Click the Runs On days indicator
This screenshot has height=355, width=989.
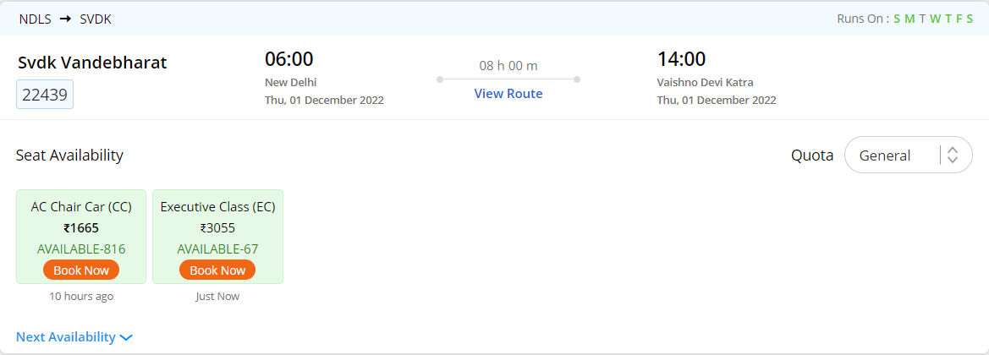pos(932,19)
